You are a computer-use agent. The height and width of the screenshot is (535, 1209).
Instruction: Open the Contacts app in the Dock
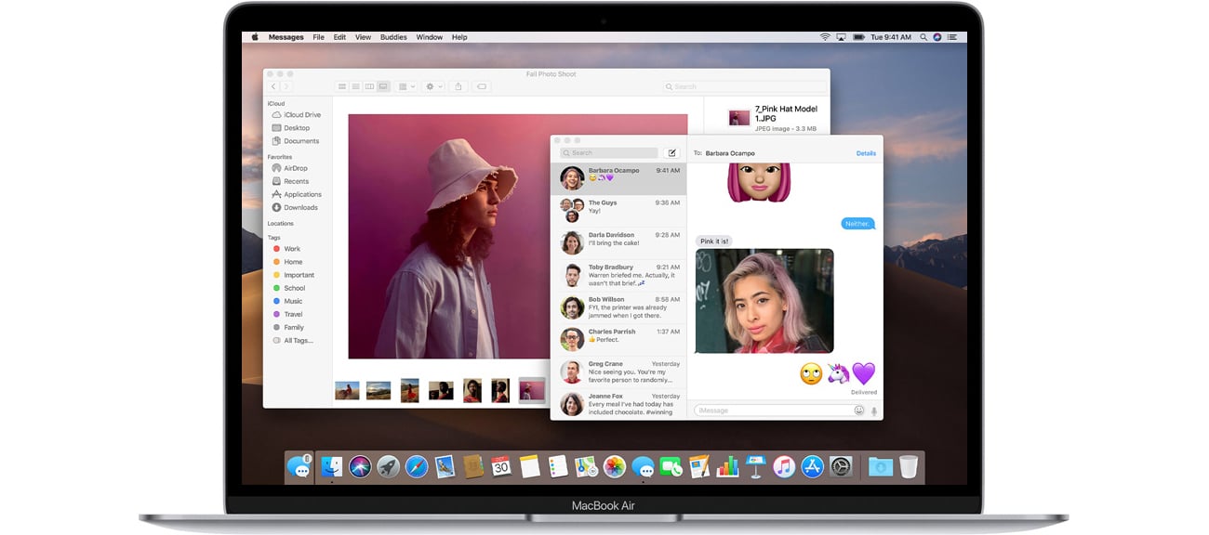point(473,466)
